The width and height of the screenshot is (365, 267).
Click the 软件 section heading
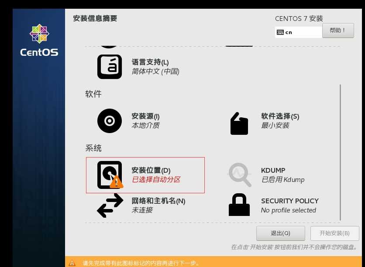click(93, 94)
